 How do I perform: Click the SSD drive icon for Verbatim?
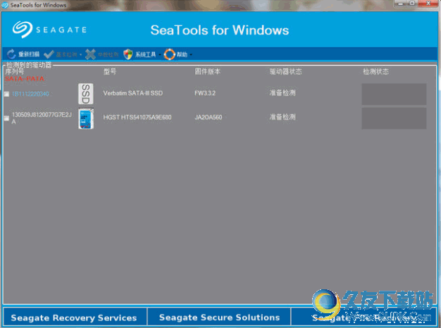pos(86,94)
